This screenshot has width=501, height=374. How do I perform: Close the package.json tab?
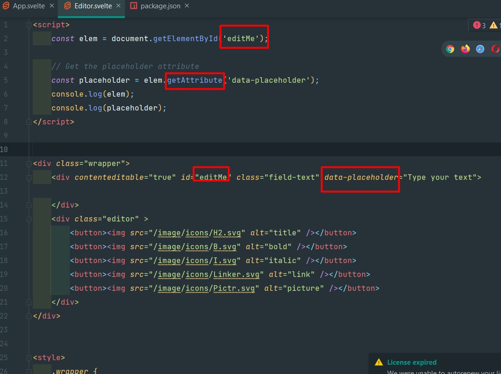pos(187,6)
